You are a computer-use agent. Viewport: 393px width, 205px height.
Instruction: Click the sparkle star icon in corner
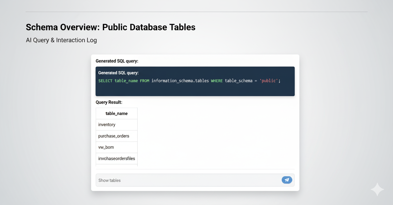pyautogui.click(x=377, y=189)
